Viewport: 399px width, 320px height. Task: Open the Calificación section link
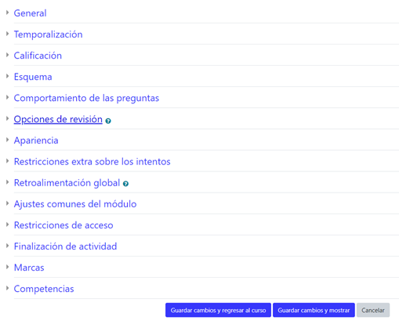pos(38,56)
